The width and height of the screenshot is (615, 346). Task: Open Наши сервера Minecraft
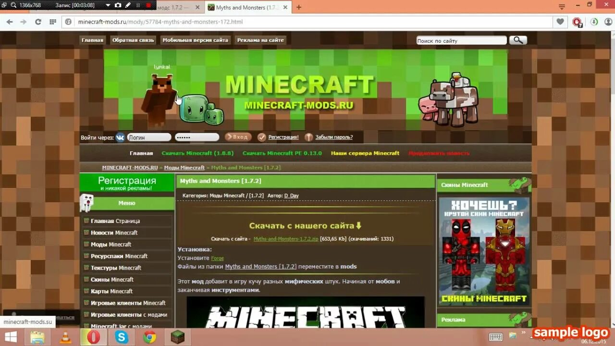pyautogui.click(x=365, y=153)
